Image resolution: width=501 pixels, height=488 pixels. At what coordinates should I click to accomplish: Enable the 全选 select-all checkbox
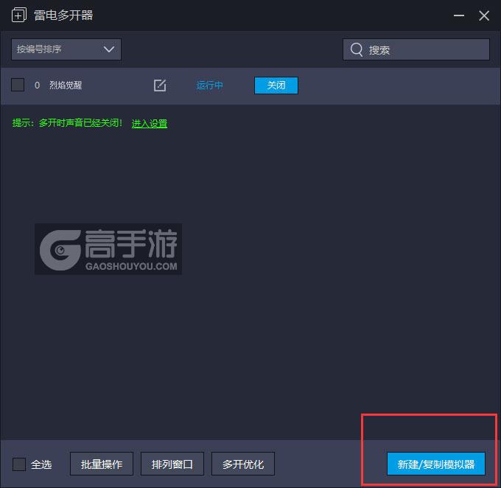tap(19, 464)
